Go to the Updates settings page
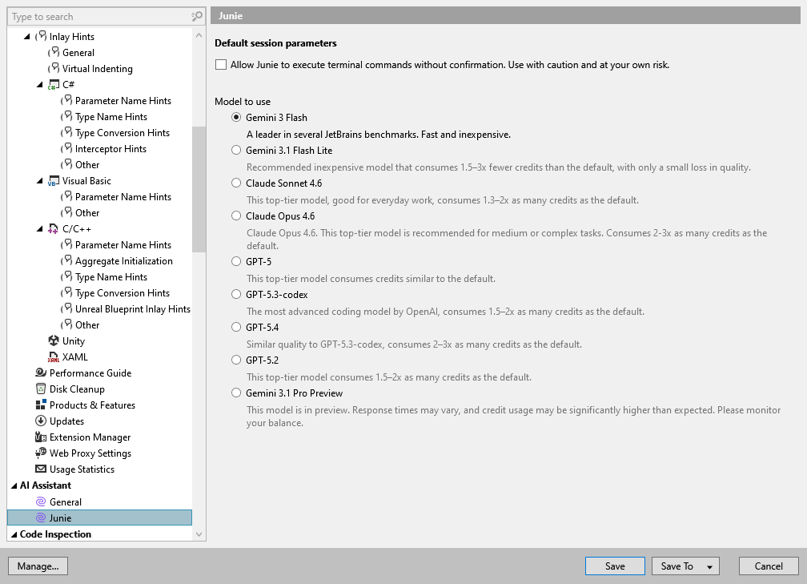Image resolution: width=807 pixels, height=584 pixels. coord(66,421)
